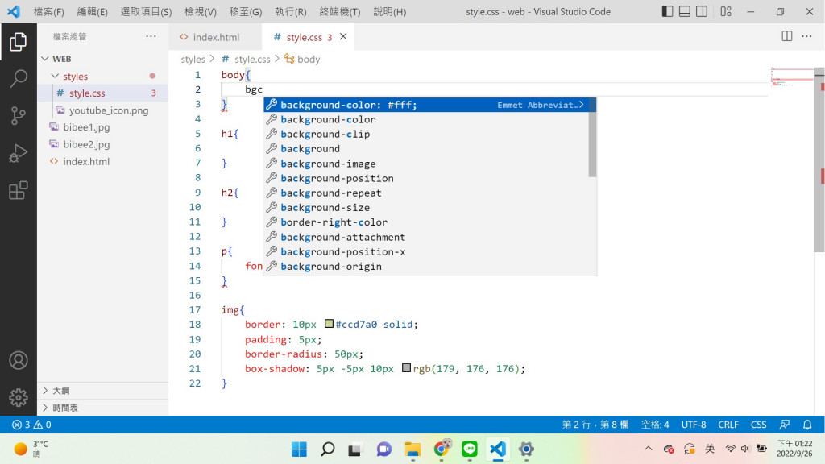This screenshot has width=825, height=464.
Task: Open the notifications bell in status bar
Action: click(807, 425)
